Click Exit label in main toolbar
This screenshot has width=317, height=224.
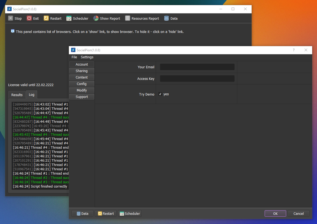point(36,18)
